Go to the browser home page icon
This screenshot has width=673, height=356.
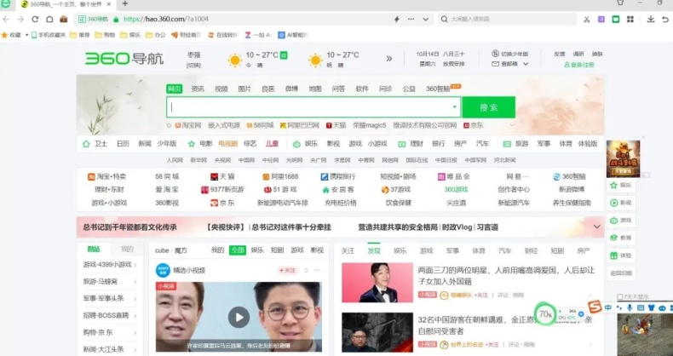pos(49,20)
